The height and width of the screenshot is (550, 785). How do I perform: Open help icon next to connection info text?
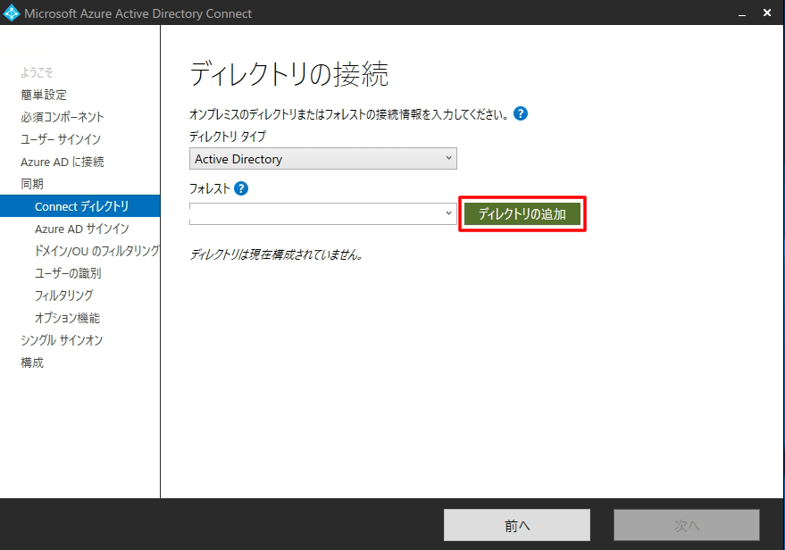point(521,114)
